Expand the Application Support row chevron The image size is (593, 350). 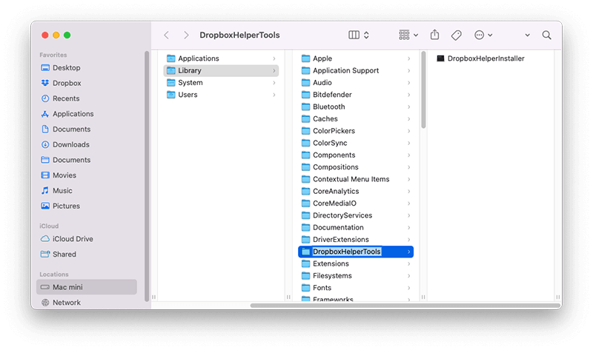point(409,70)
